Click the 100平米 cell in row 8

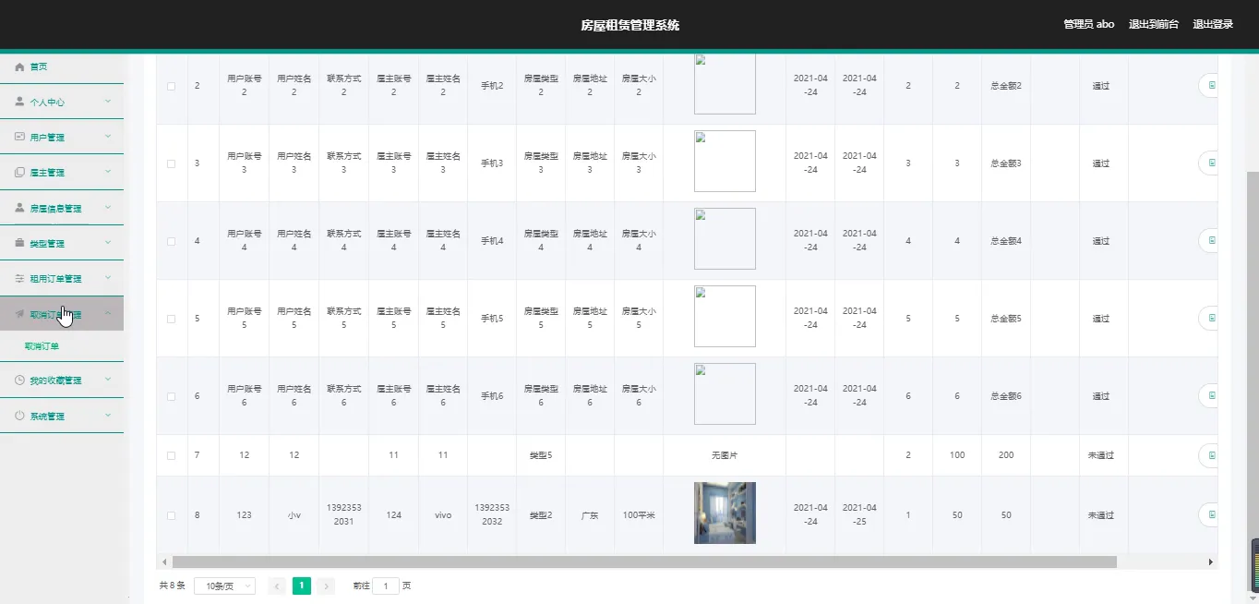[639, 515]
